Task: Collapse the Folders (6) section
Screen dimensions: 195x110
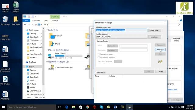Action: [x=47, y=30]
